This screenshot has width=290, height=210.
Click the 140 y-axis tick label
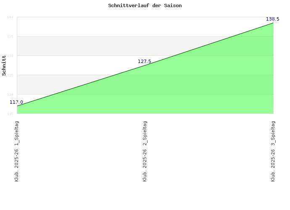coord(10,17)
